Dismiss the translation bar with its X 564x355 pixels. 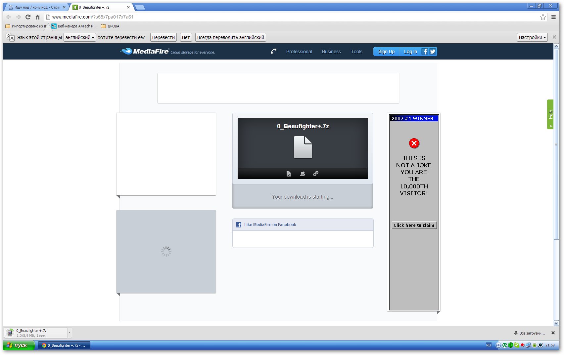click(554, 37)
